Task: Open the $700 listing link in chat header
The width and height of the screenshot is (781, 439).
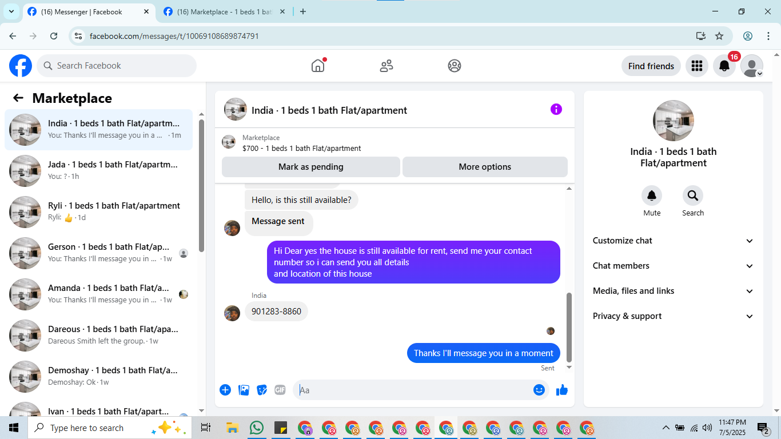Action: click(x=301, y=148)
